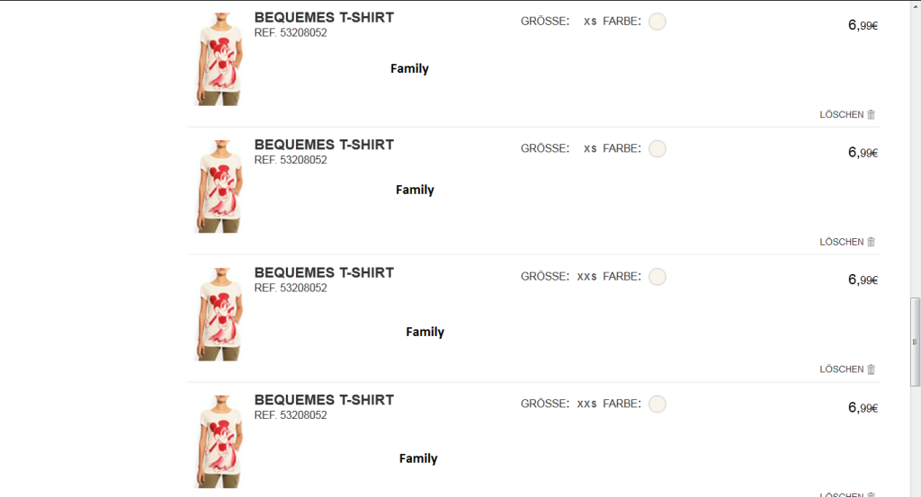Image resolution: width=921 pixels, height=497 pixels.
Task: Click the trash icon for the third T-shirt
Action: 871,370
